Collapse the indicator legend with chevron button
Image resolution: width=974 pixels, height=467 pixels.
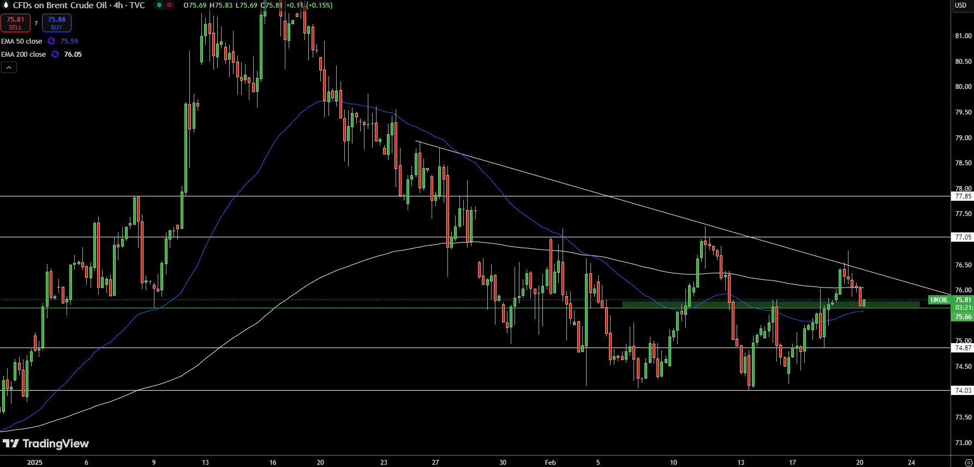(x=9, y=67)
